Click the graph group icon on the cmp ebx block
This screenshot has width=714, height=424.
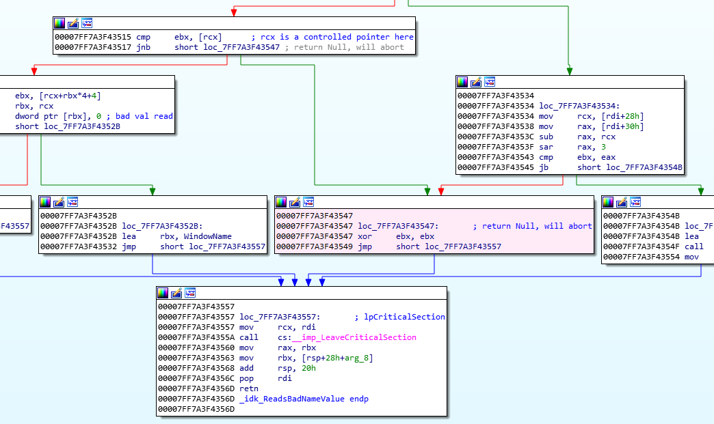click(x=87, y=24)
